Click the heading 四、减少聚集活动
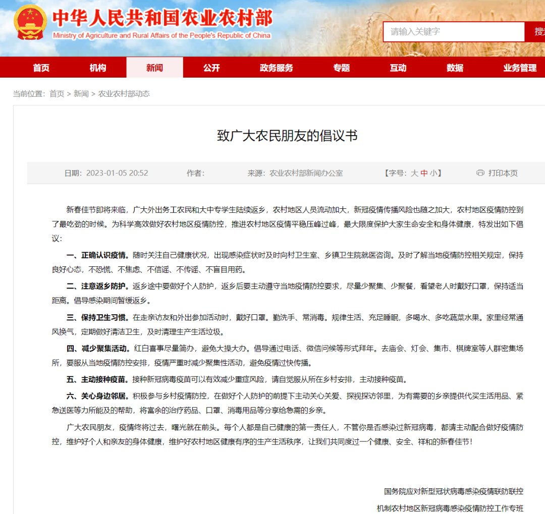Screen dimensions: 545x514 coord(98,349)
